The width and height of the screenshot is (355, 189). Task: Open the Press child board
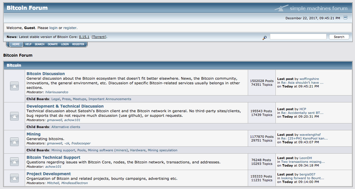66,99
